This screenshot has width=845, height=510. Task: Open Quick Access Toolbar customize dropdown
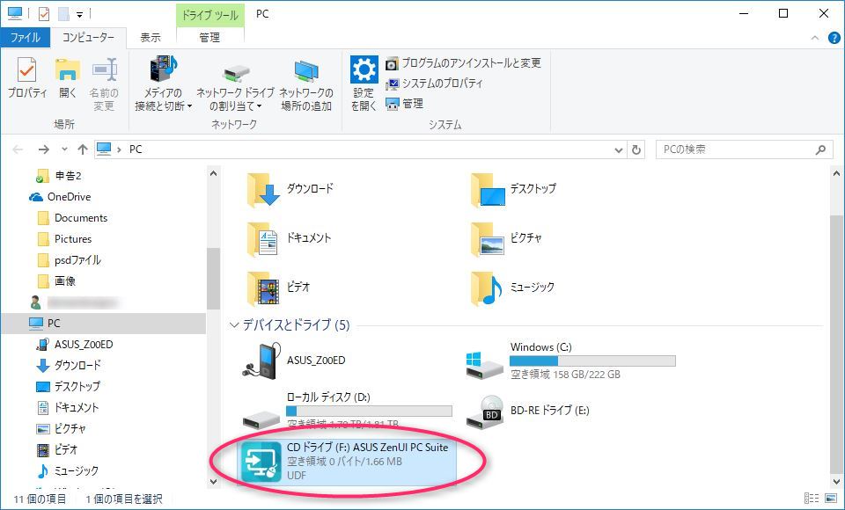coord(79,14)
